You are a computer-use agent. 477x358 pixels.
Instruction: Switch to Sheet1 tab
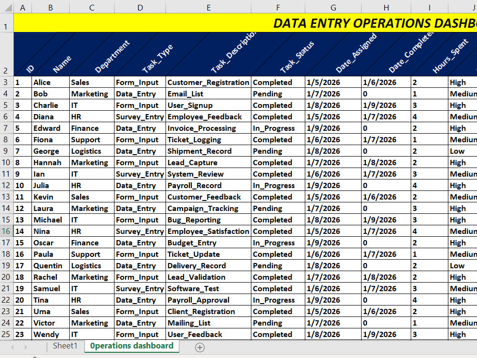click(x=65, y=346)
